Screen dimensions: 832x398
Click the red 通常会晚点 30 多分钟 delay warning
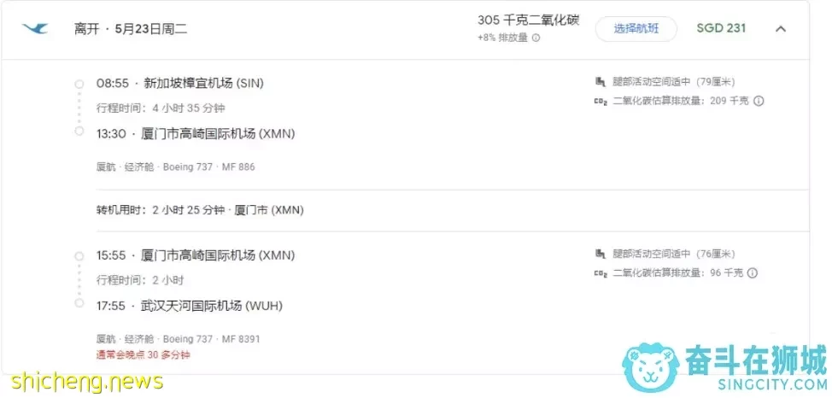pos(144,354)
